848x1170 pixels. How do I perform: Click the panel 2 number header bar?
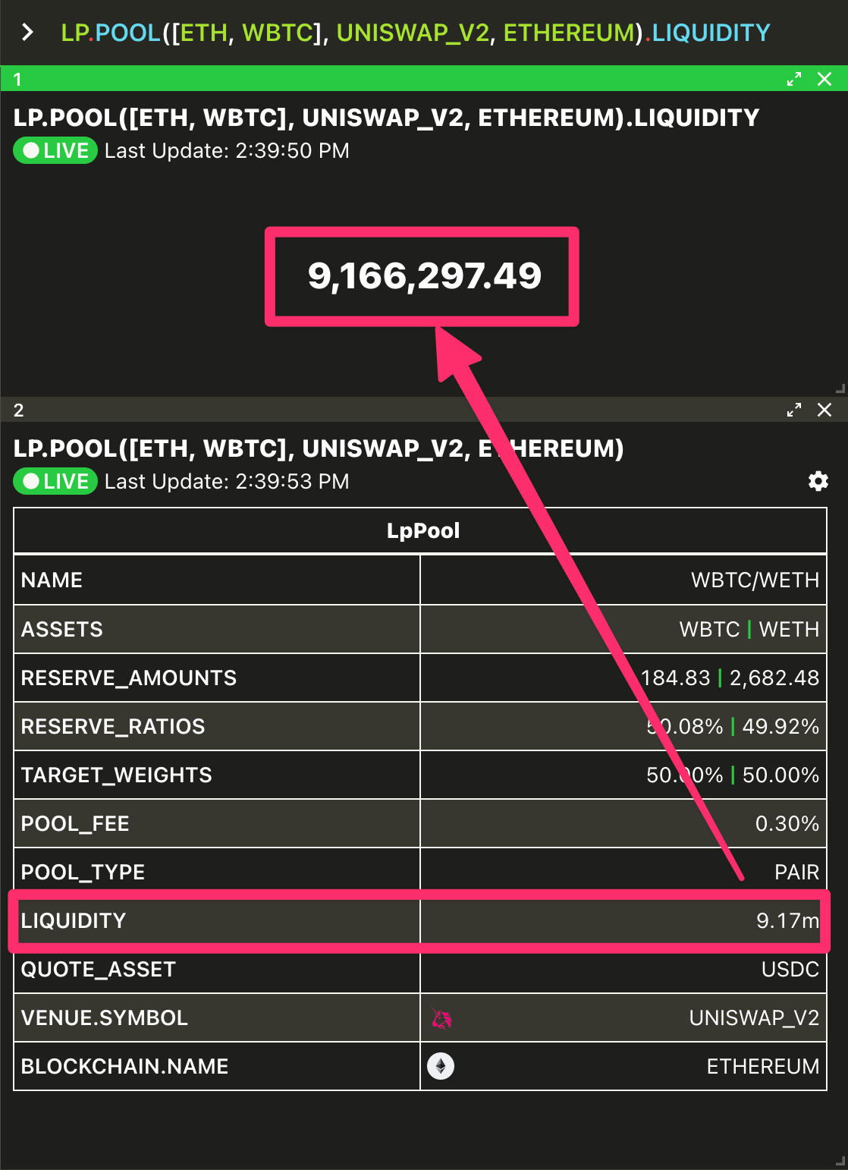coord(394,410)
